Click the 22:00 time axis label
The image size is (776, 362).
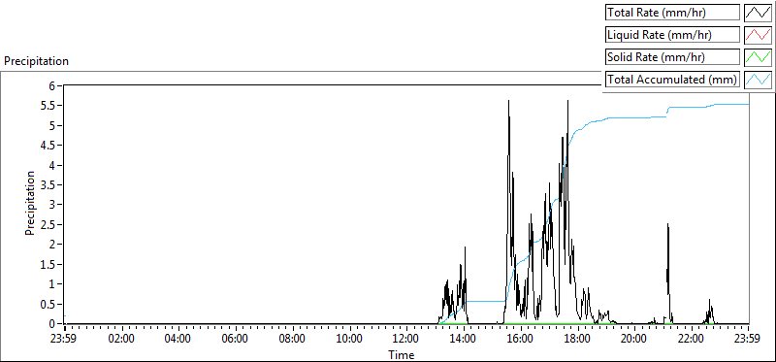point(692,340)
